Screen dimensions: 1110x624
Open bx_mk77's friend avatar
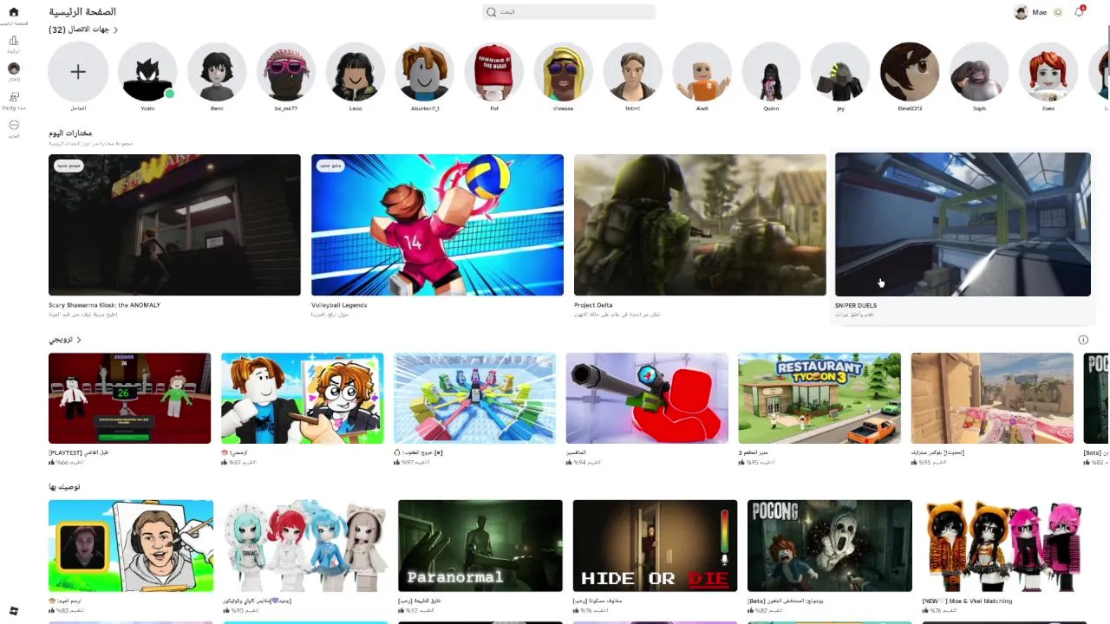286,72
